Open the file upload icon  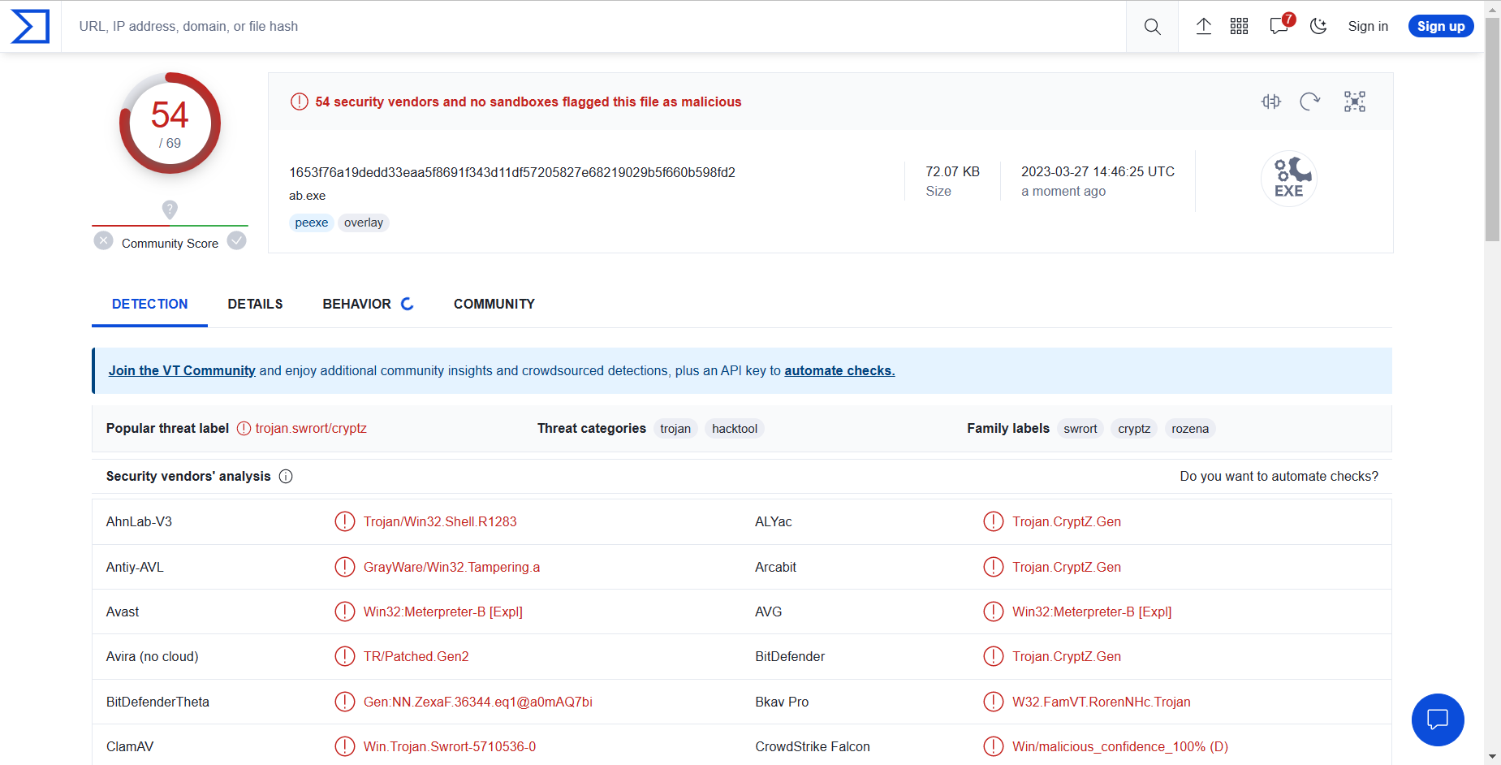click(1204, 27)
